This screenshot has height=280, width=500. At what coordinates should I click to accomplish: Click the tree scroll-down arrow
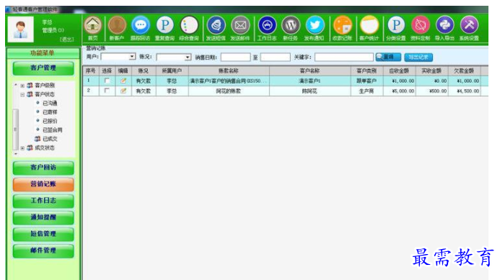point(15,154)
